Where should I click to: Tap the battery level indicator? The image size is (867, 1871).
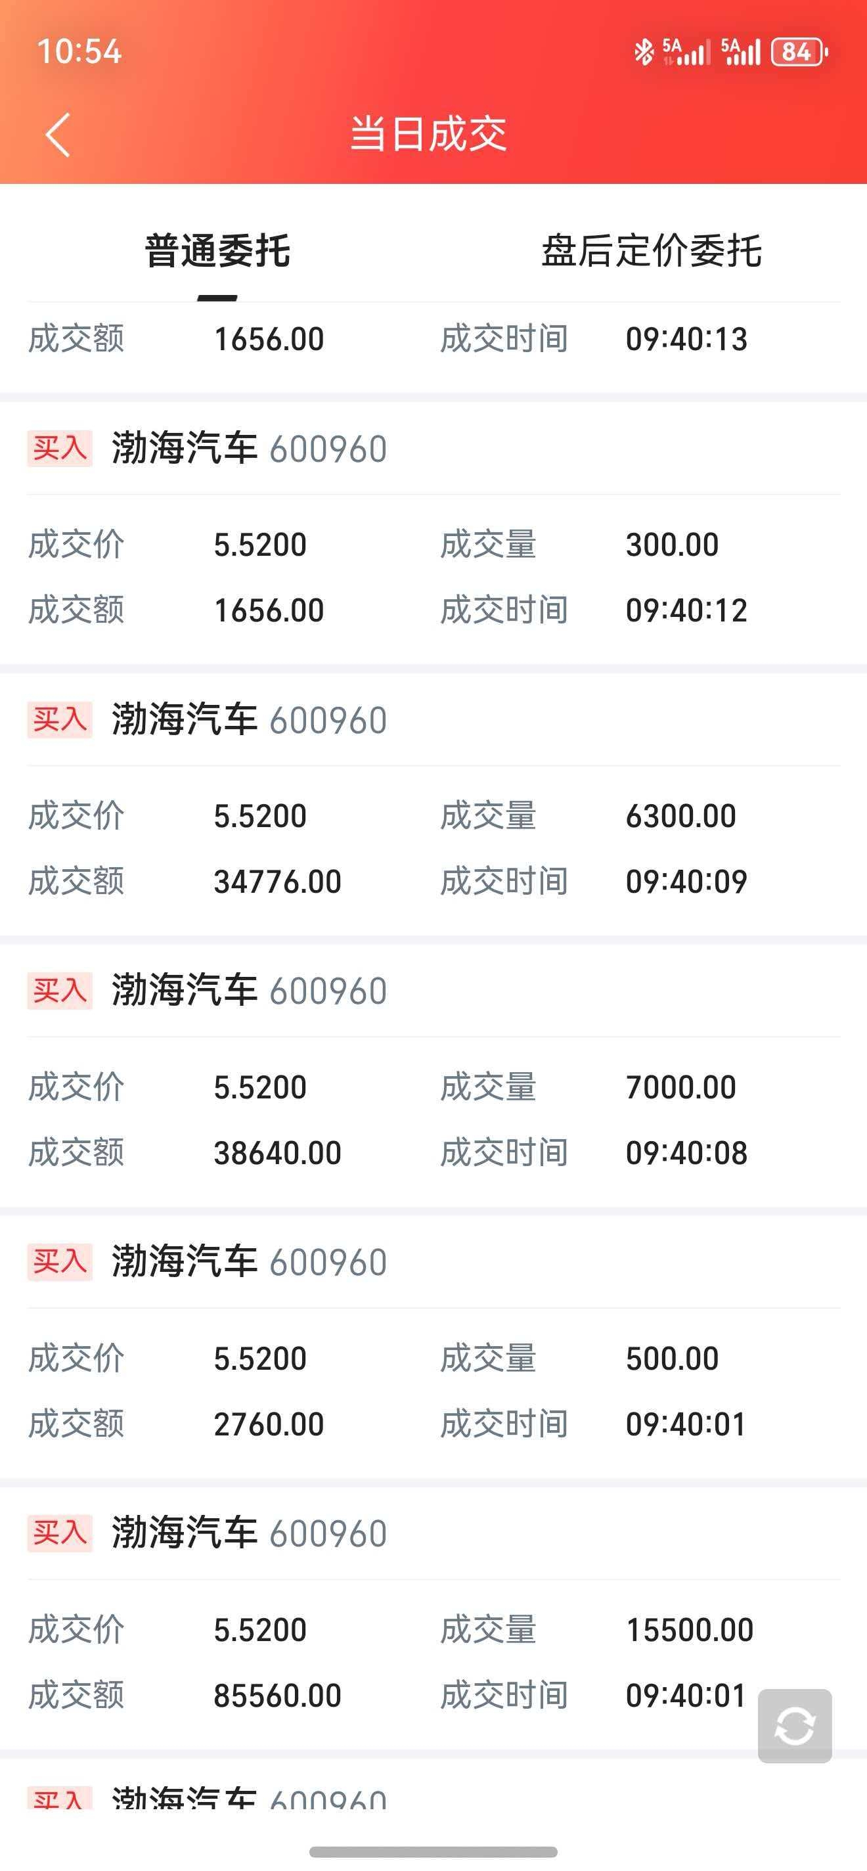coord(799,53)
